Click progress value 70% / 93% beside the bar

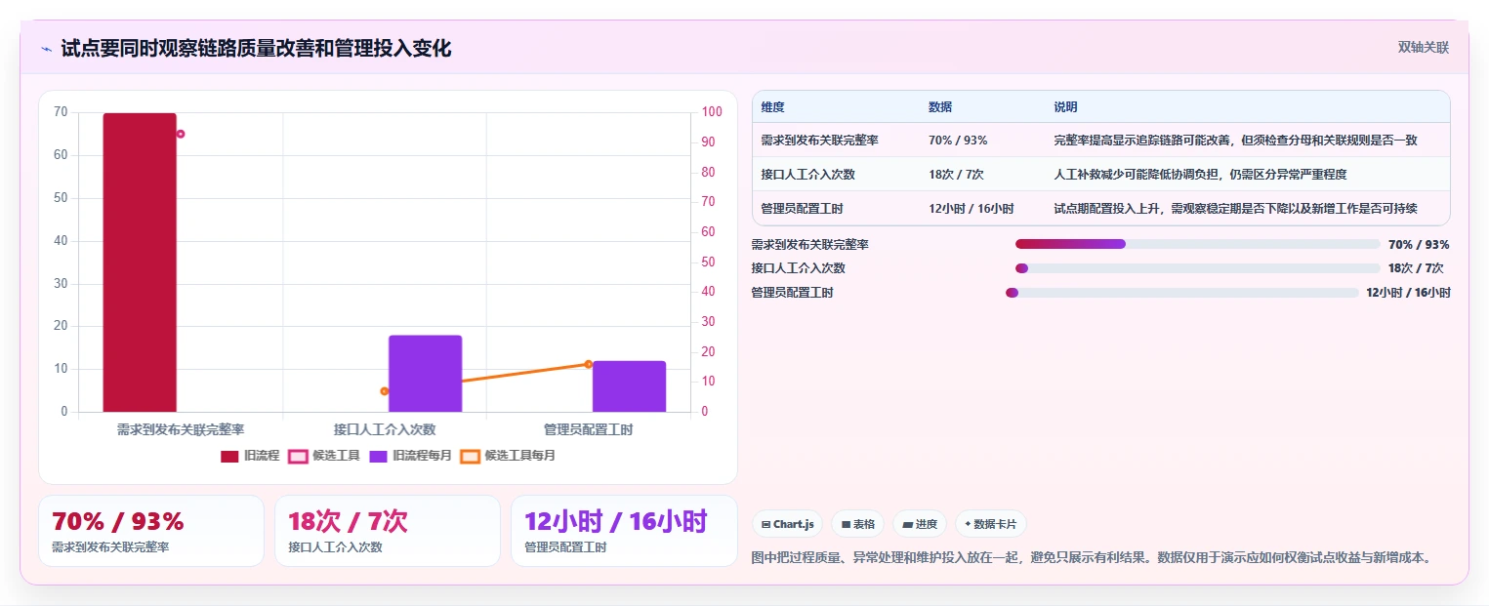(1419, 244)
